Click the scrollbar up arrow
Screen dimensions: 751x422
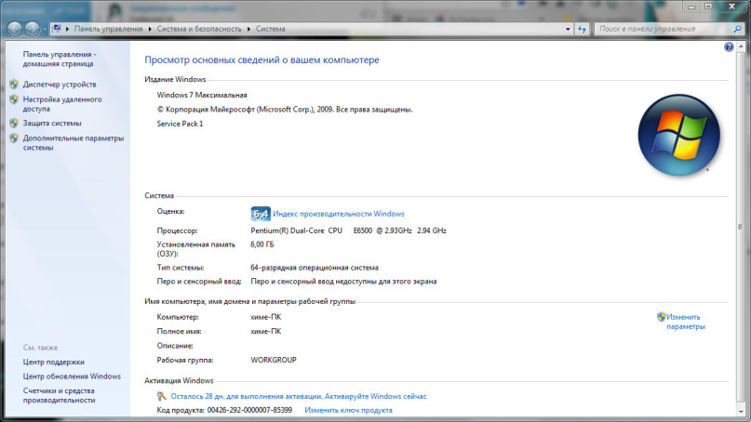(x=741, y=46)
